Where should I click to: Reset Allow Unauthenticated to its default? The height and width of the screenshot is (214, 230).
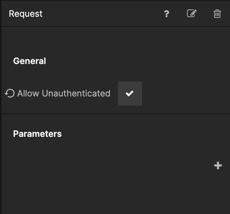point(10,93)
